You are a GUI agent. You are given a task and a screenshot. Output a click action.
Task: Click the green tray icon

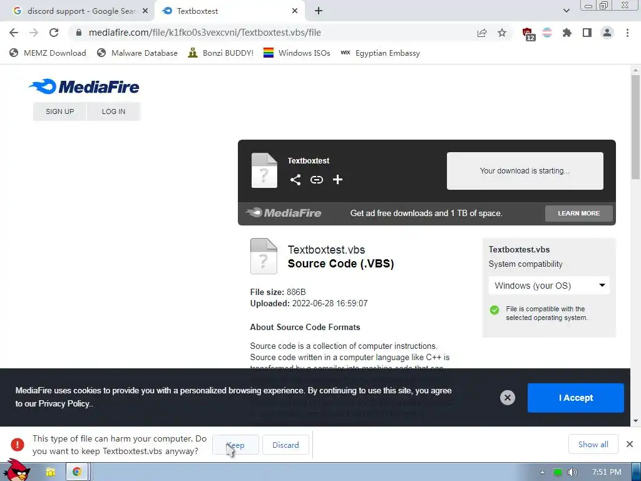(558, 472)
